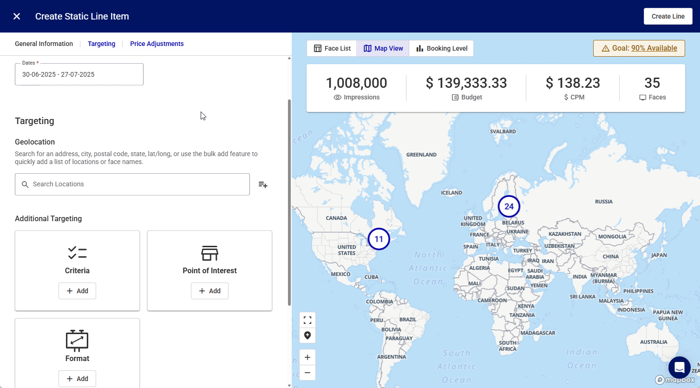
Task: Click the Criteria checklist icon
Action: coord(77,253)
